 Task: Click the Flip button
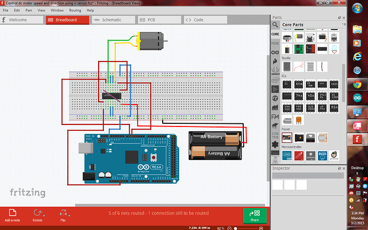(x=63, y=215)
